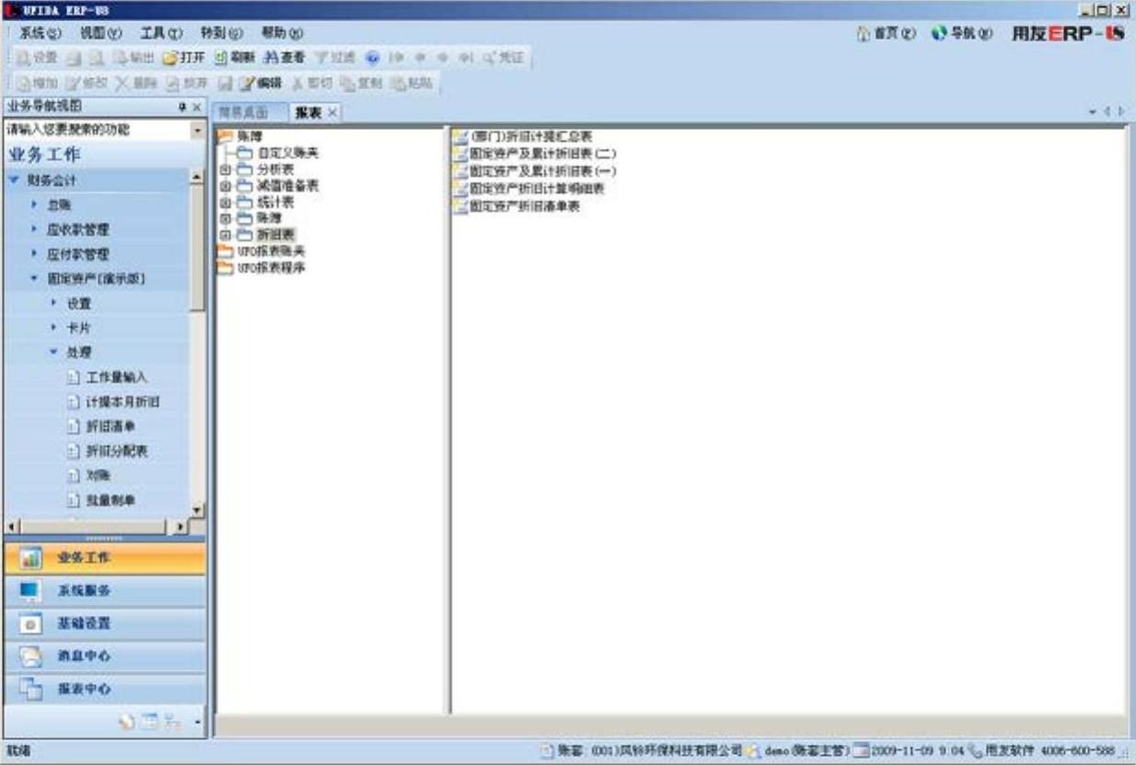This screenshot has width=1136, height=765.
Task: Expand the 卡片 node
Action: [54, 328]
